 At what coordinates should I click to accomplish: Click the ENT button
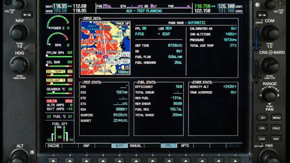pyautogui.click(x=276, y=139)
